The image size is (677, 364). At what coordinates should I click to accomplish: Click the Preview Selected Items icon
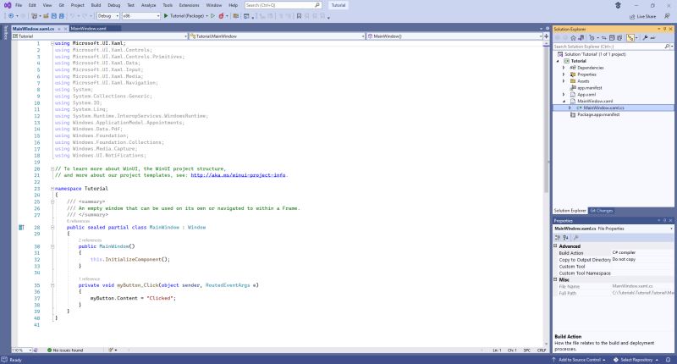tap(652, 38)
